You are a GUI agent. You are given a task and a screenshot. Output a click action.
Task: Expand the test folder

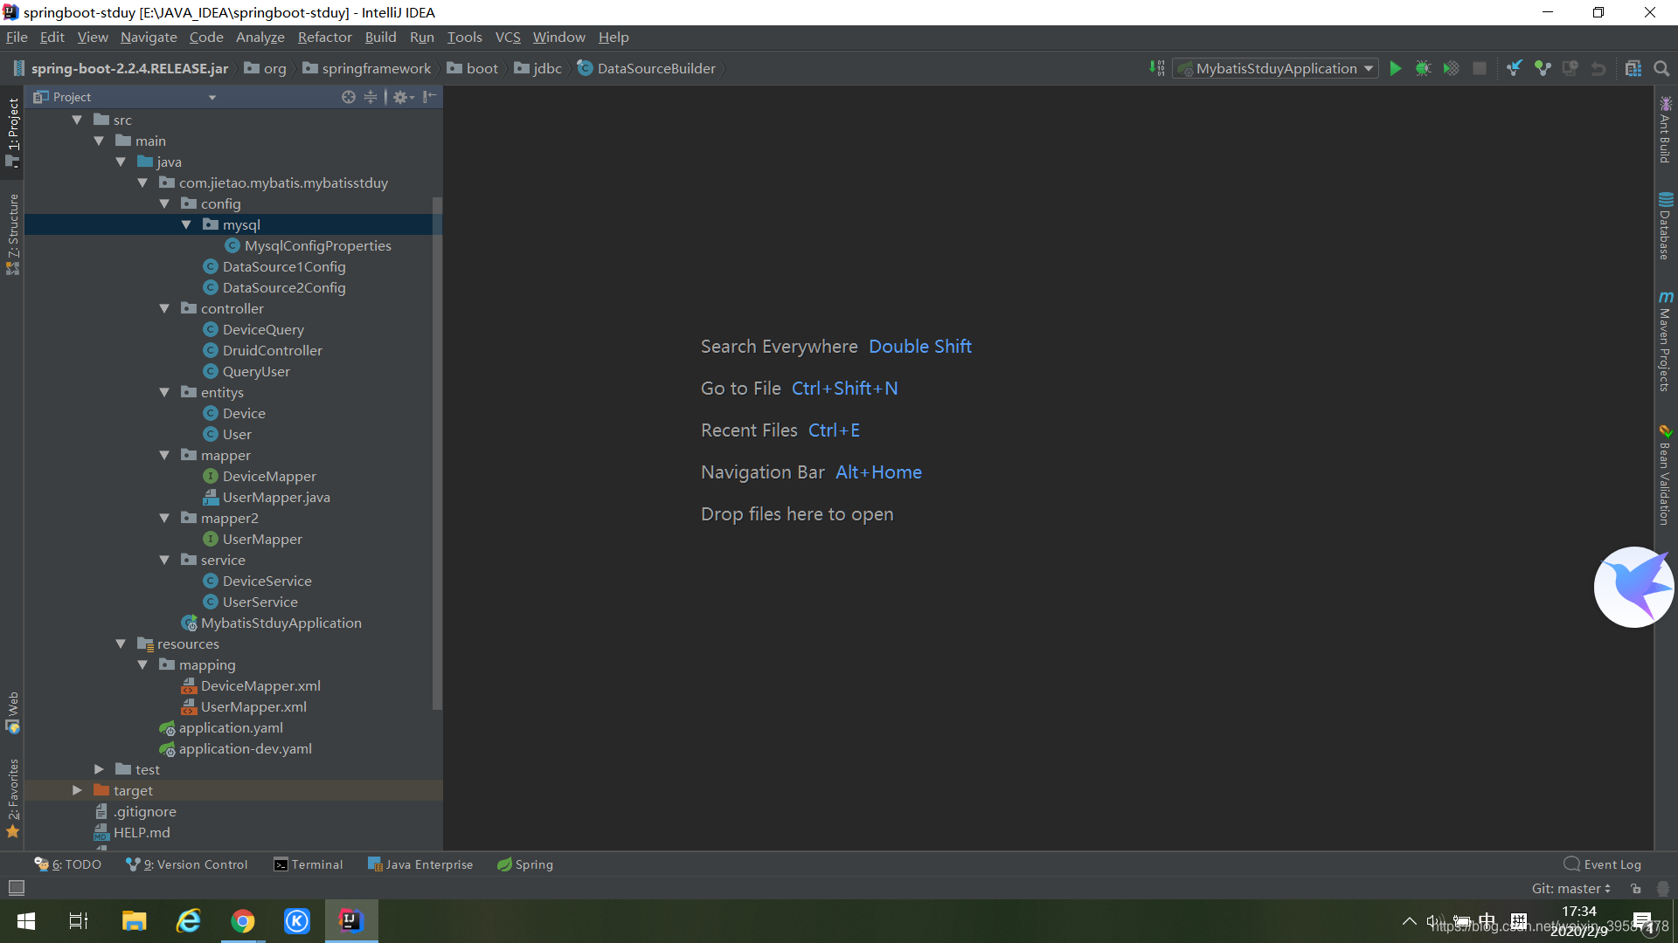99,769
